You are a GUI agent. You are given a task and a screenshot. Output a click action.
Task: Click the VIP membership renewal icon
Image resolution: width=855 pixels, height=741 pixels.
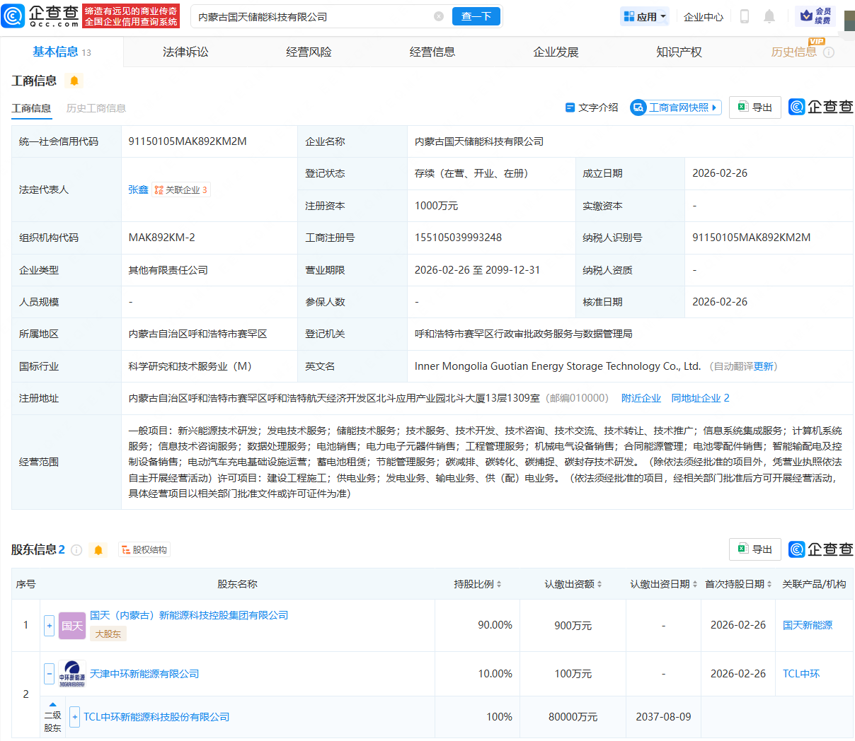click(815, 16)
